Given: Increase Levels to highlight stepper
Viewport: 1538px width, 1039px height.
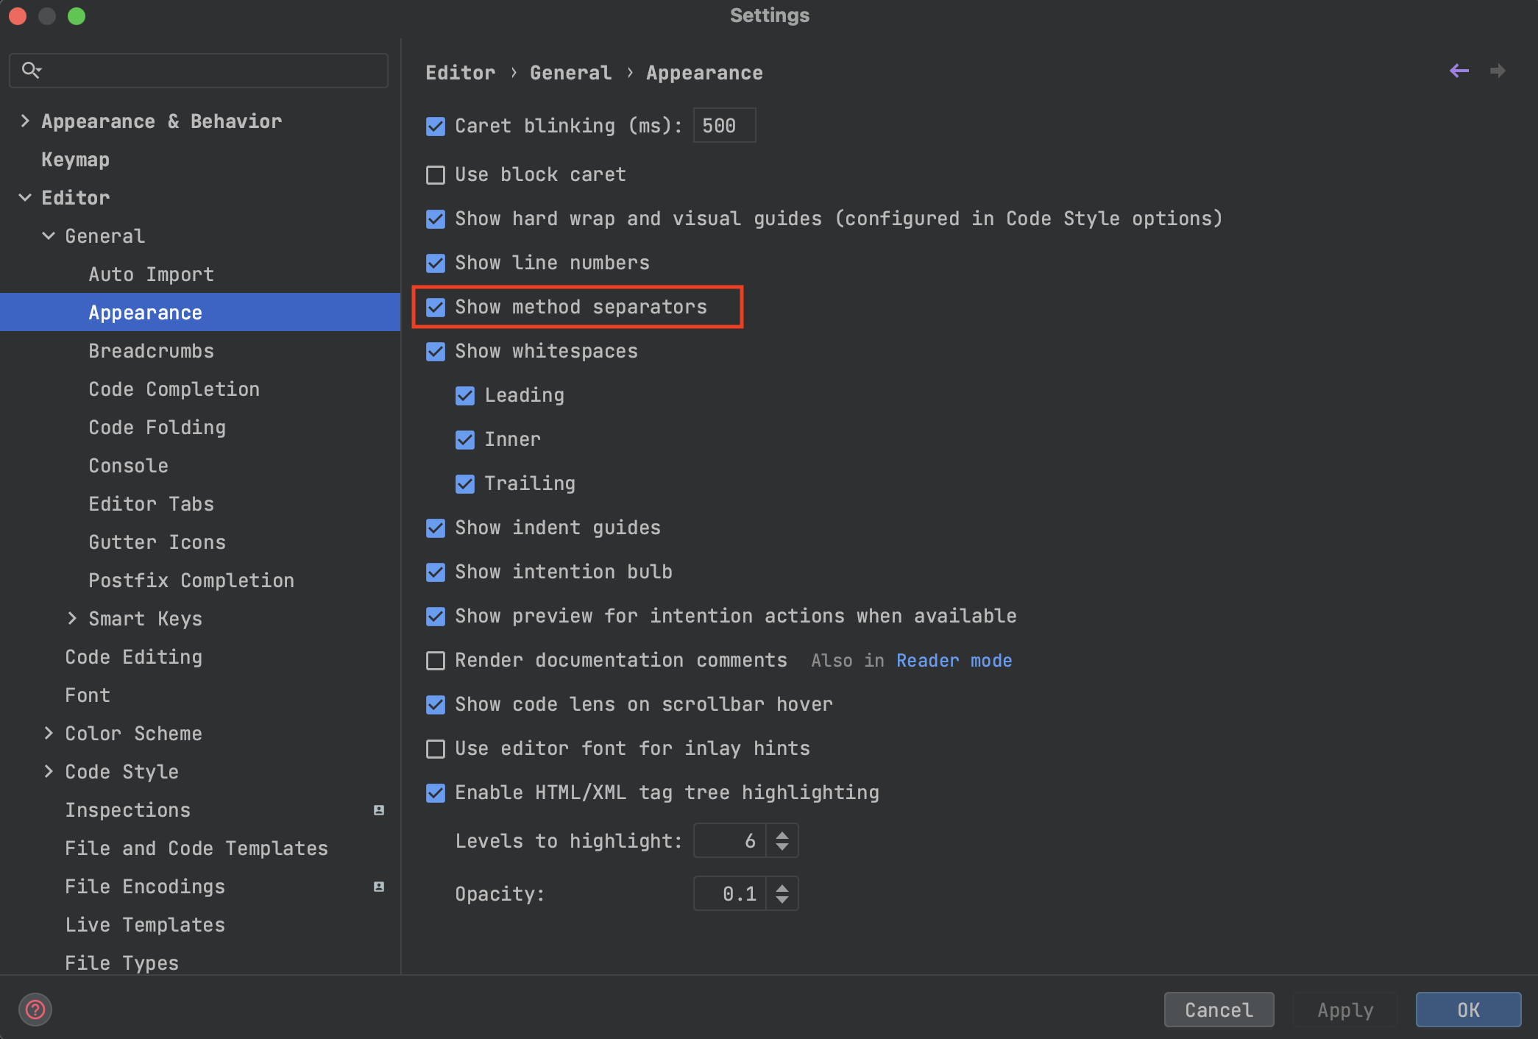Looking at the screenshot, I should coord(782,834).
